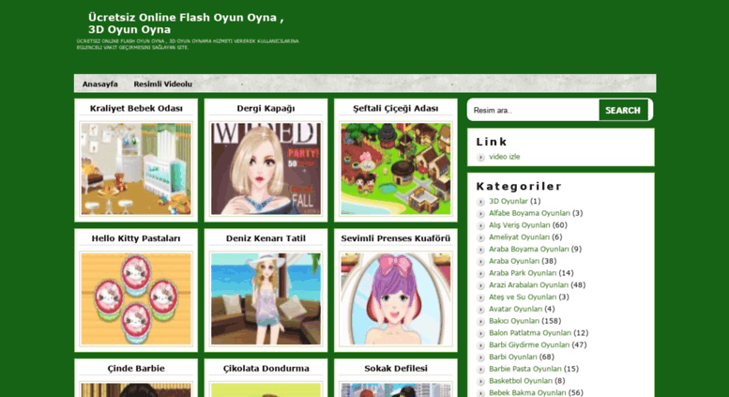Open the Ameliyat Oyunları category
Viewport: 729px width, 397px height.
click(x=519, y=237)
